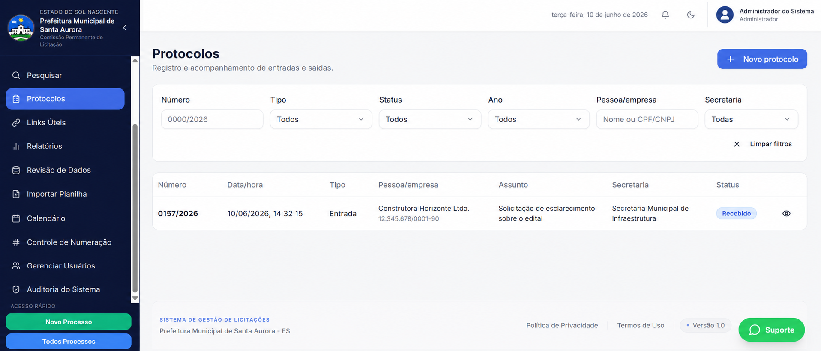Image resolution: width=821 pixels, height=351 pixels.
Task: Click the sidebar scroll down arrow
Action: click(135, 298)
